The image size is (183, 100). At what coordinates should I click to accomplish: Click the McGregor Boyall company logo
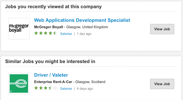point(19,29)
